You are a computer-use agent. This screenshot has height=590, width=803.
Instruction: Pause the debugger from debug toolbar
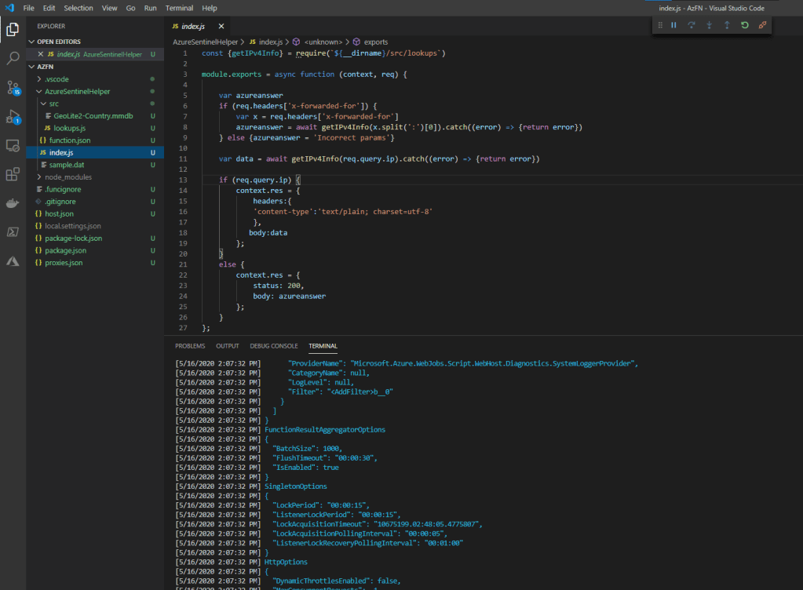point(673,25)
